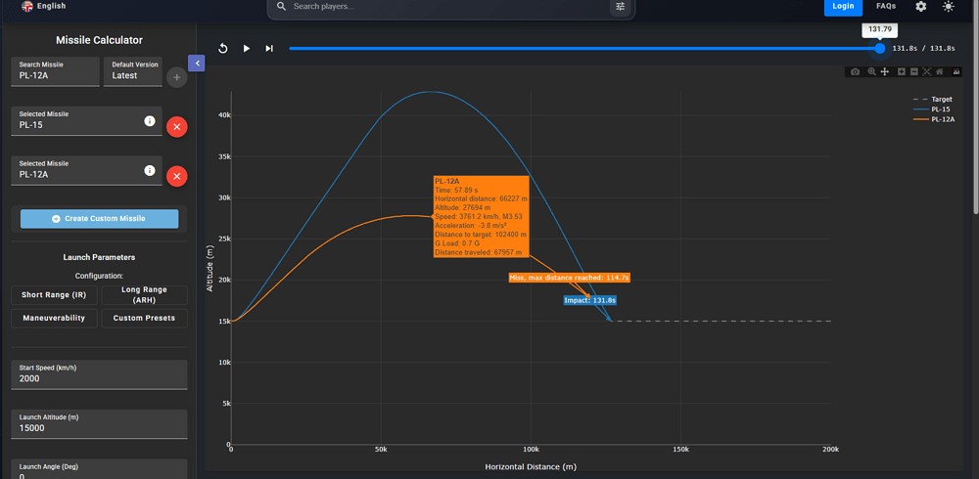Toggle the PL-15 trace in legend

pyautogui.click(x=933, y=109)
